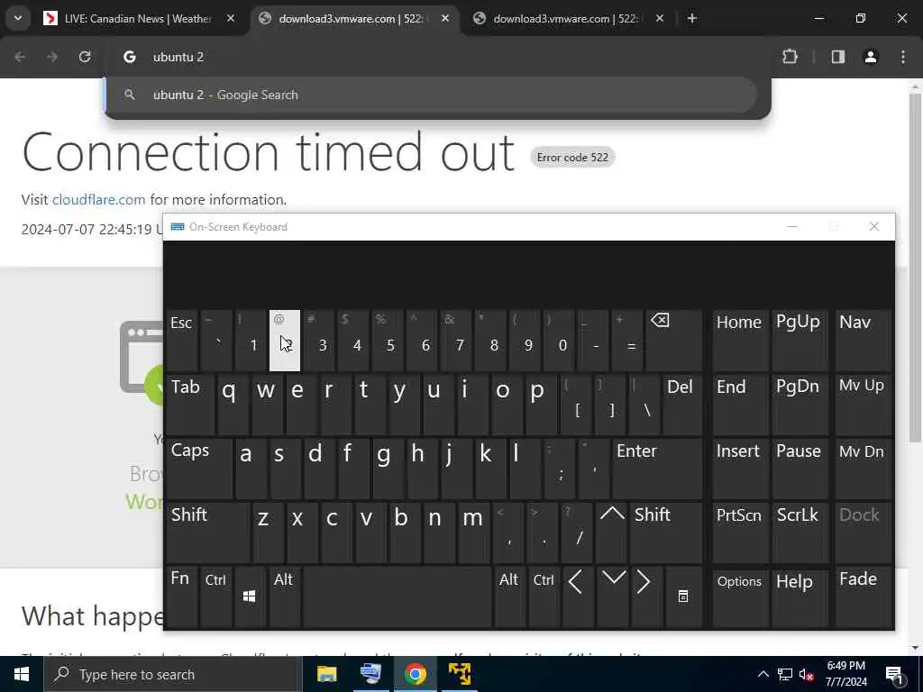
Task: Open keyboard Options
Action: click(741, 596)
